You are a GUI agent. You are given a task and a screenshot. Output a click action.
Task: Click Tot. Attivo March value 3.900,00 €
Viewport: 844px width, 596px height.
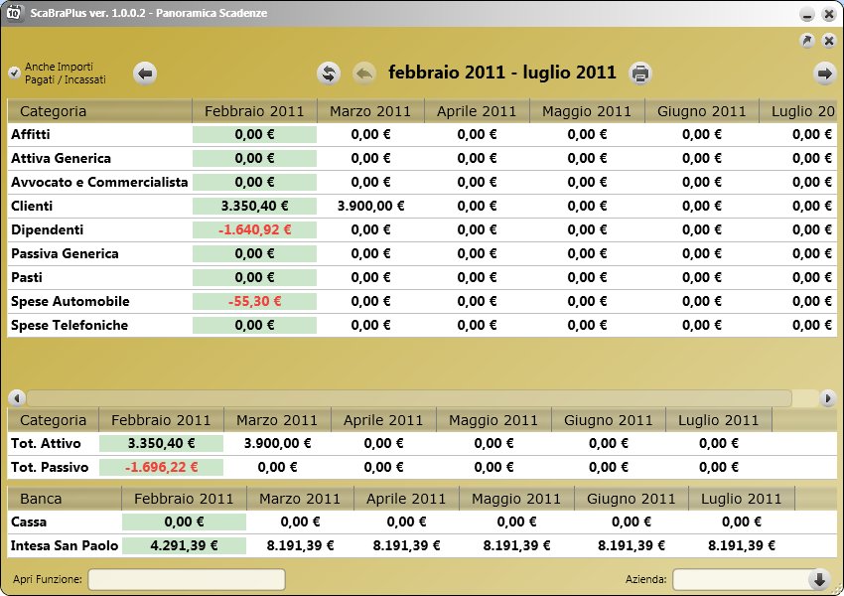278,444
